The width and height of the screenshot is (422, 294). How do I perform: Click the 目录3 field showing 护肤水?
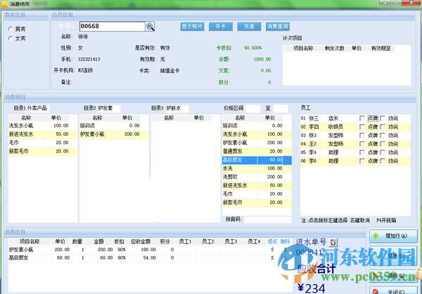177,108
